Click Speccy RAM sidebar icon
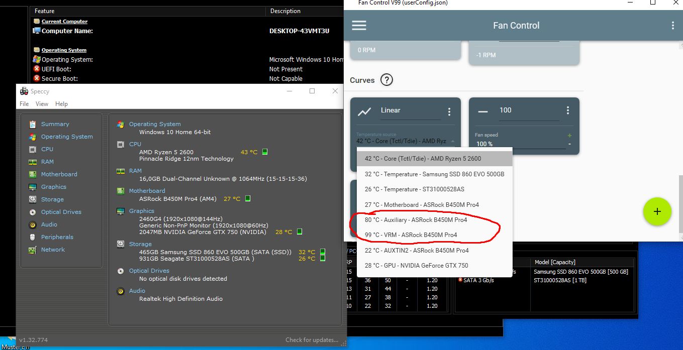The width and height of the screenshot is (683, 350). pyautogui.click(x=33, y=162)
